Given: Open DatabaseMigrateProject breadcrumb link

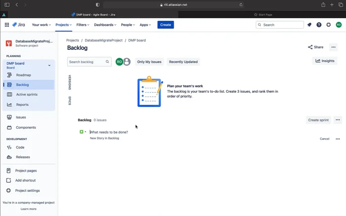Looking at the screenshot, I should click(103, 40).
